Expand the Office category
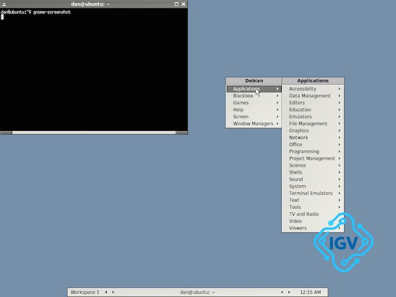The height and width of the screenshot is (297, 396). point(313,144)
